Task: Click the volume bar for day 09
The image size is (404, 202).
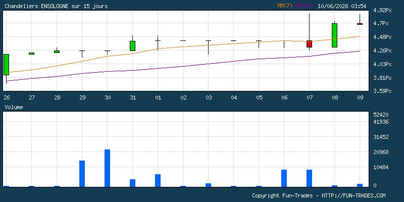Action: [x=360, y=185]
